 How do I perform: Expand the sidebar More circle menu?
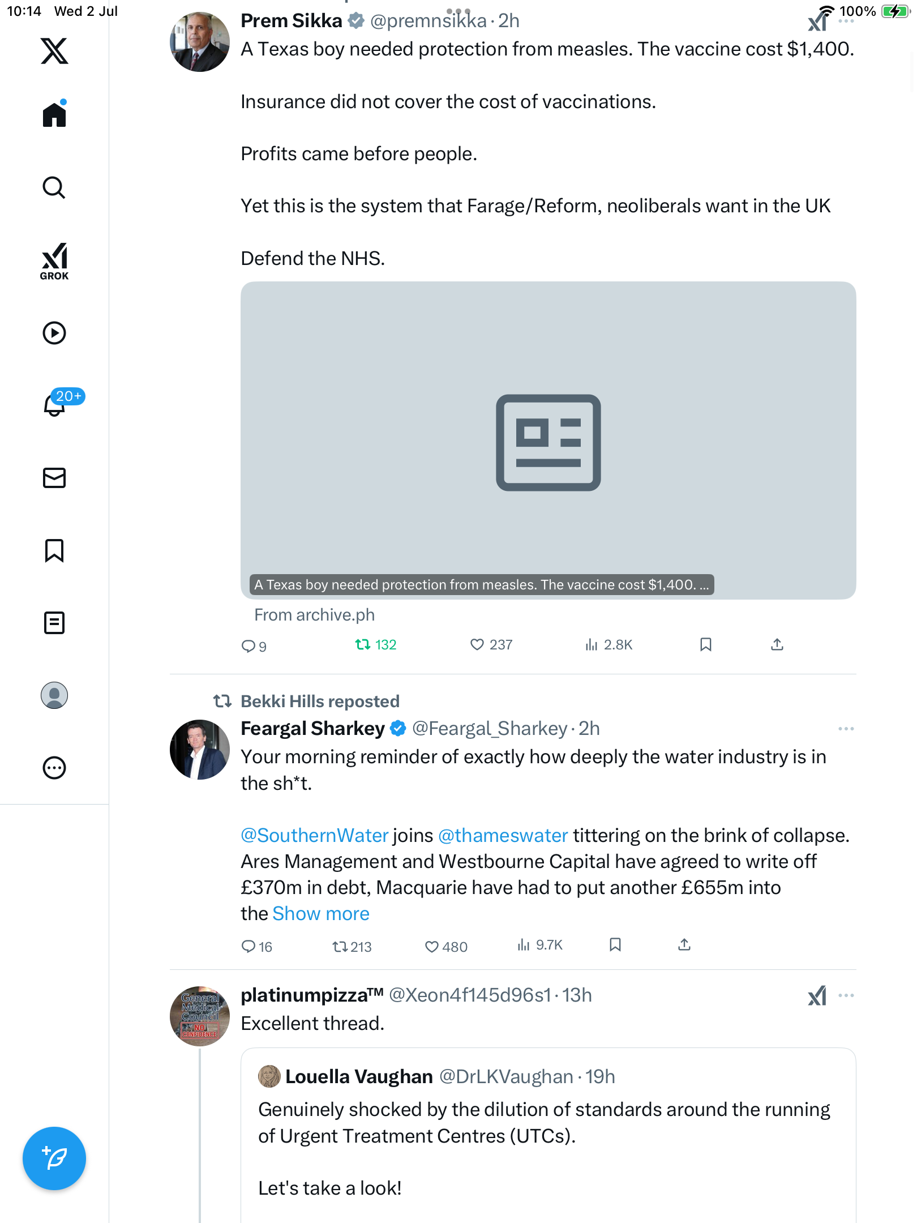click(x=54, y=768)
